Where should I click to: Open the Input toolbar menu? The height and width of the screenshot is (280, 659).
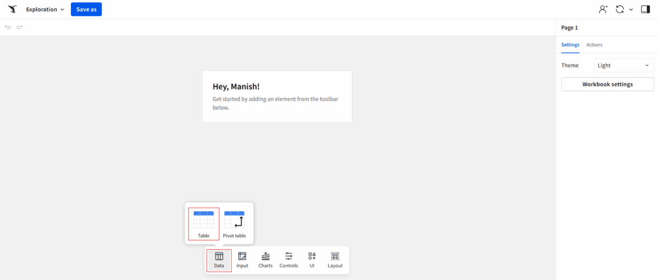[242, 260]
